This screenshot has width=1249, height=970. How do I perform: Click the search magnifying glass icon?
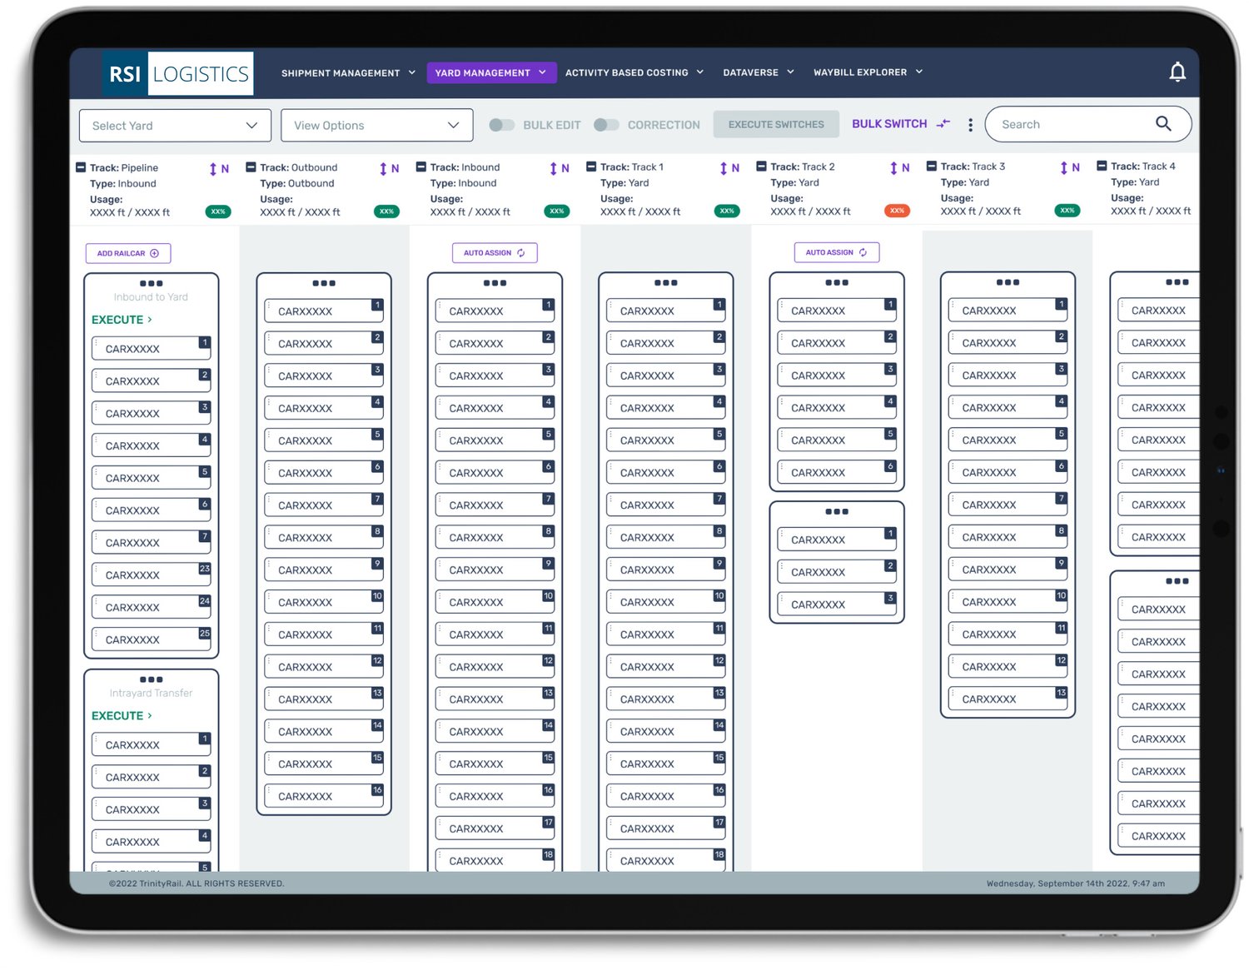click(1162, 124)
